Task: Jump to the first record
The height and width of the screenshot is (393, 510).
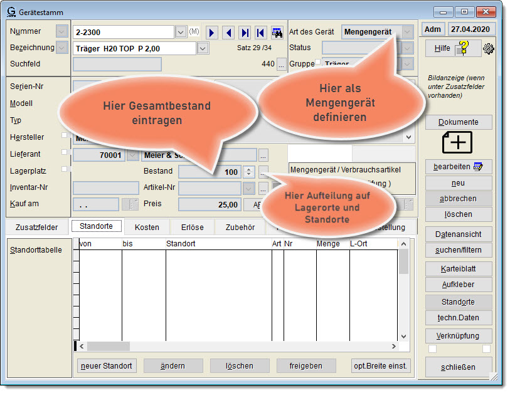Action: point(260,32)
